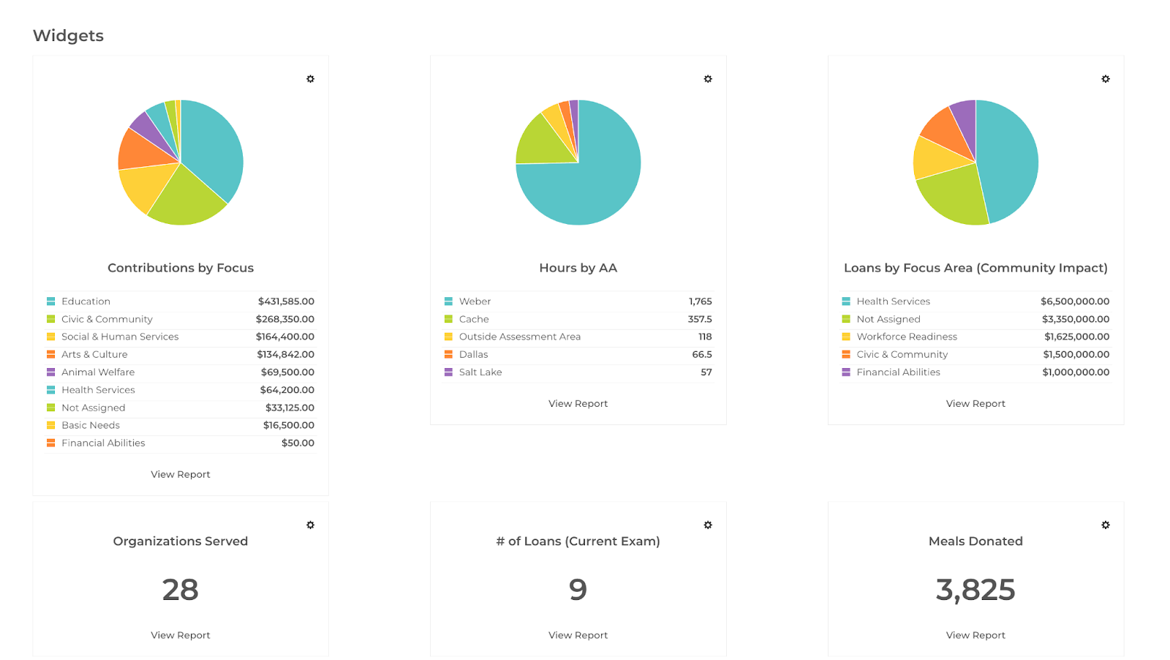Click the $431,585.00 Education amount
Screen dimensions: 1170x660
[286, 301]
